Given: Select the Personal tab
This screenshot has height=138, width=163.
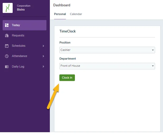Looking at the screenshot, I should pyautogui.click(x=60, y=14).
